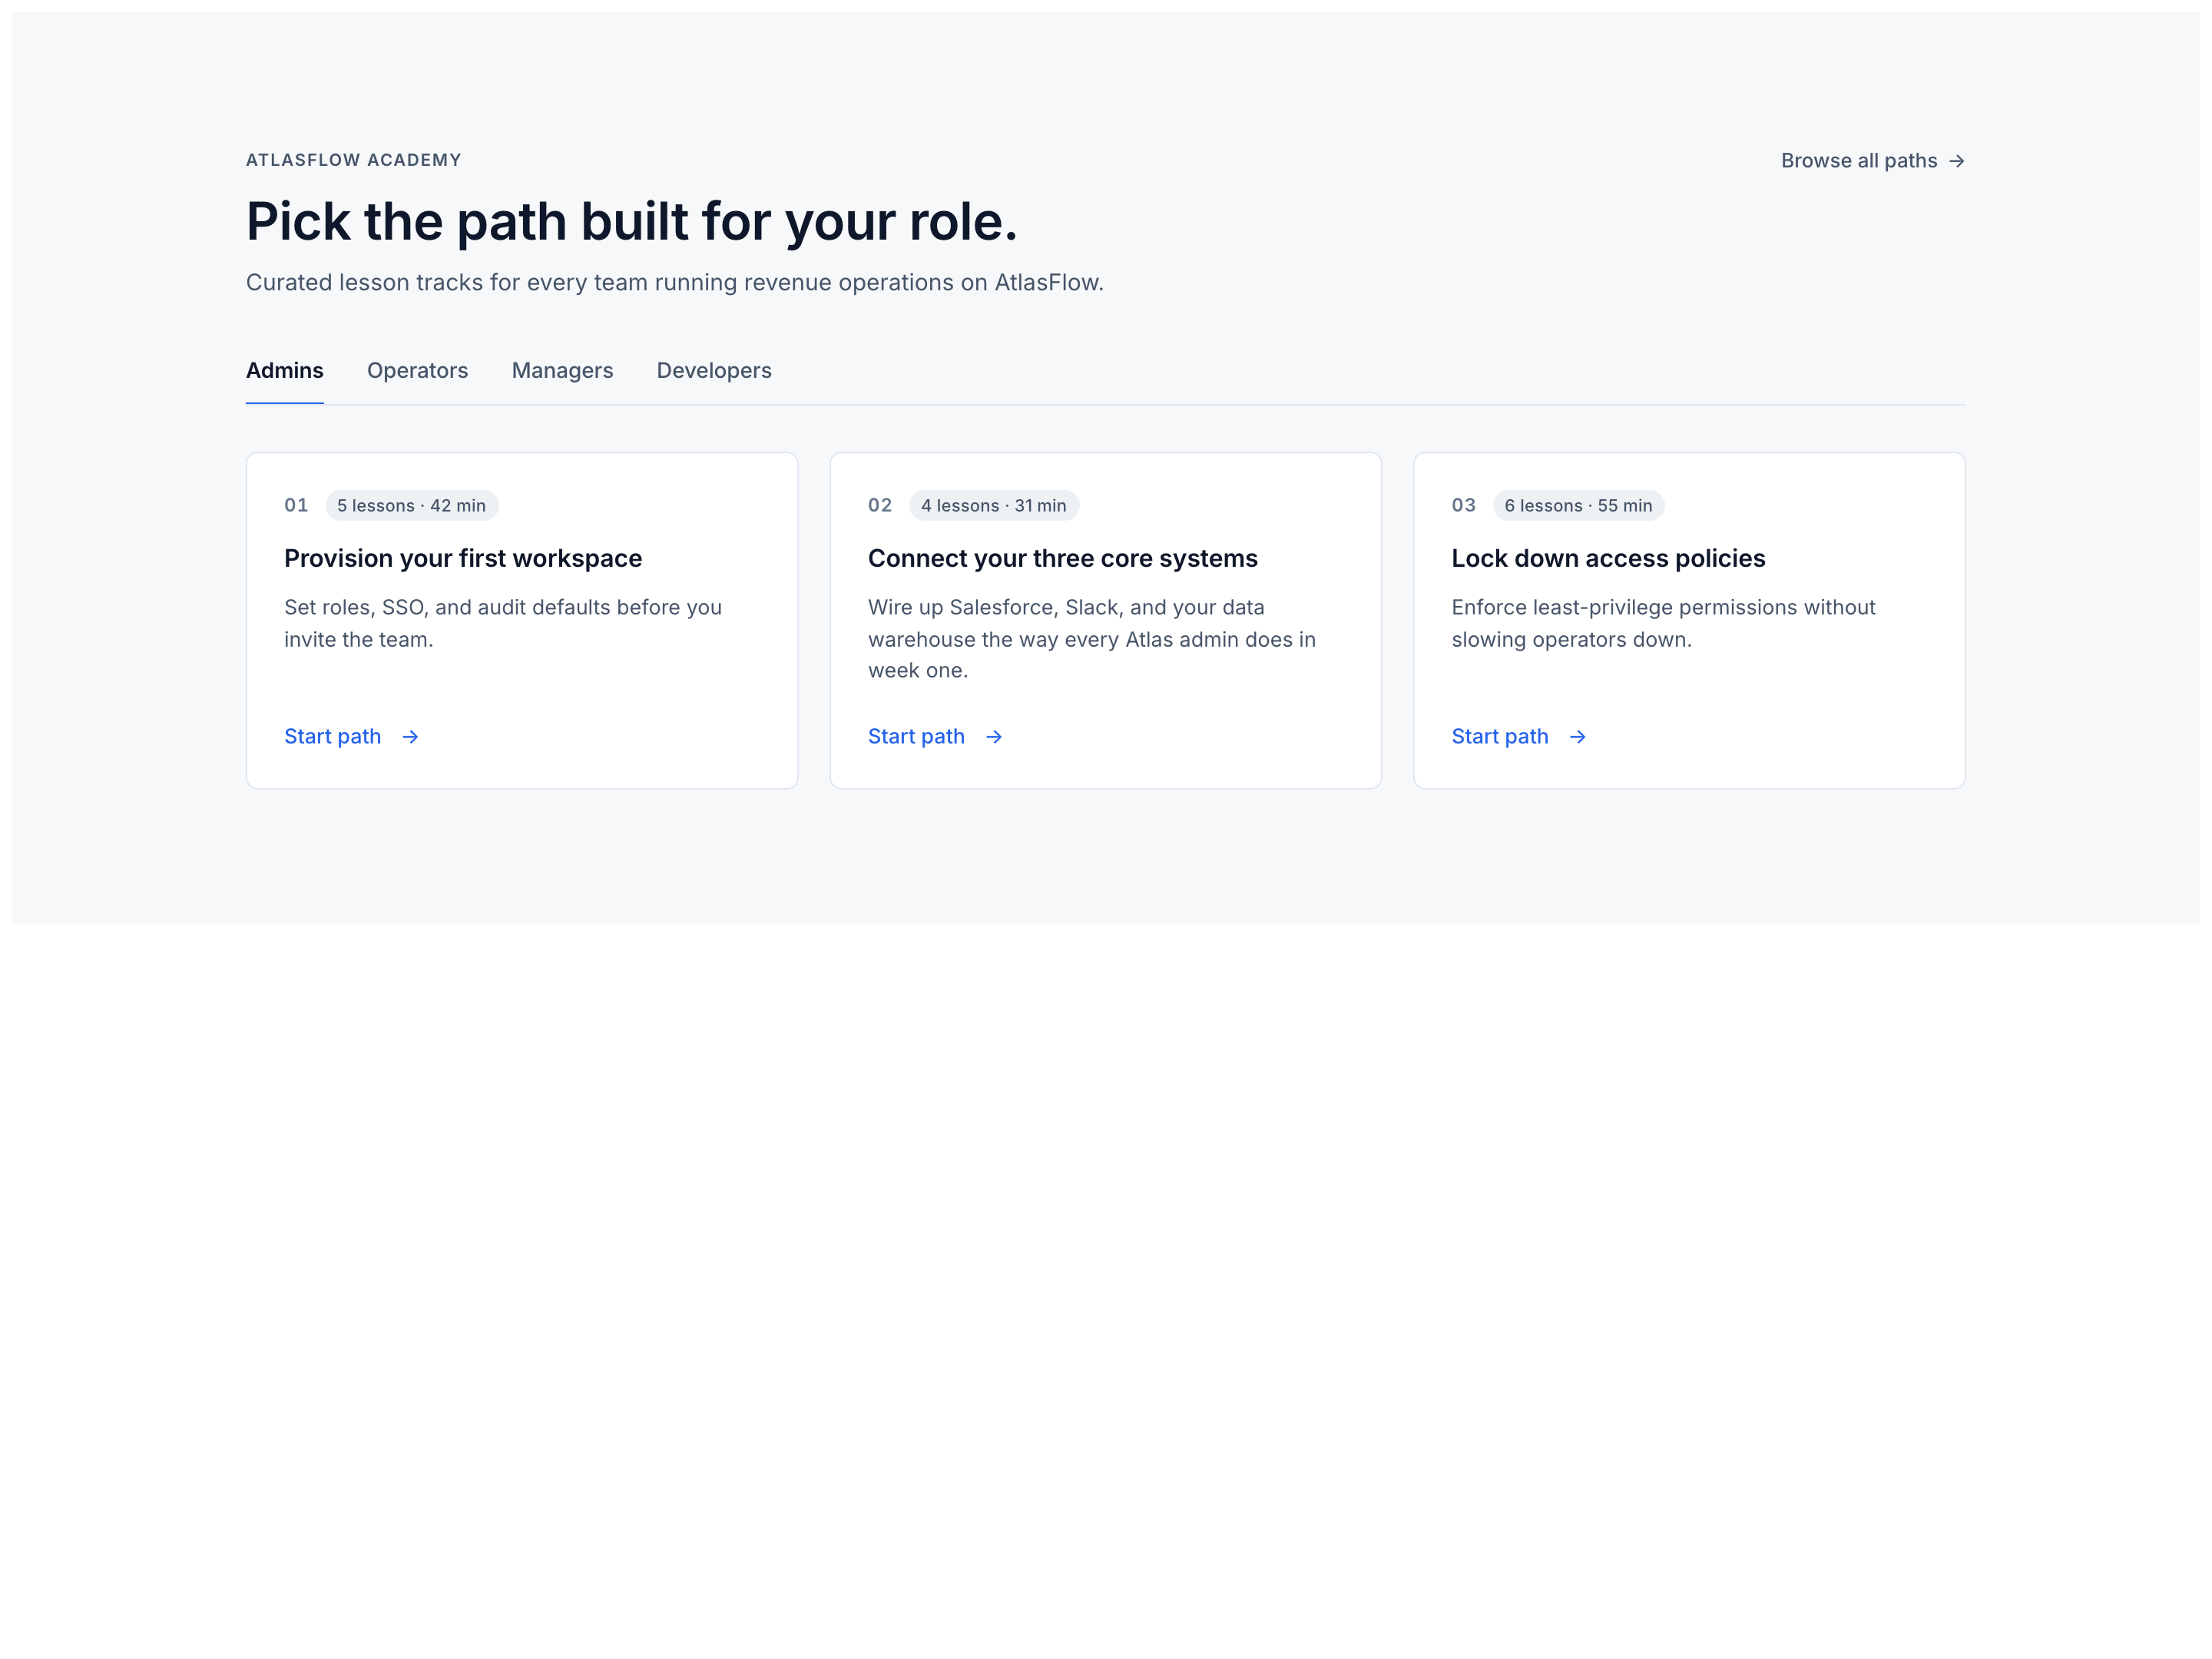Start path for Lock down access policies

pyautogui.click(x=1518, y=737)
